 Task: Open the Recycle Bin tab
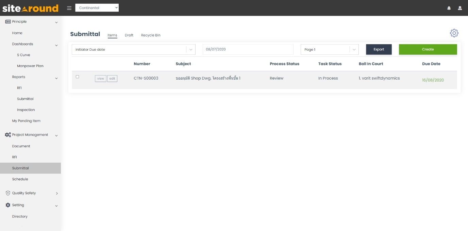pyautogui.click(x=151, y=35)
